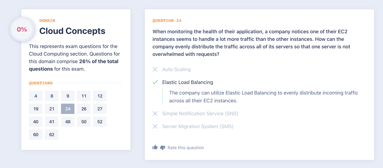Image resolution: width=383 pixels, height=168 pixels.
Task: Choose the Elastic Load Balancing answer
Action: (x=188, y=82)
